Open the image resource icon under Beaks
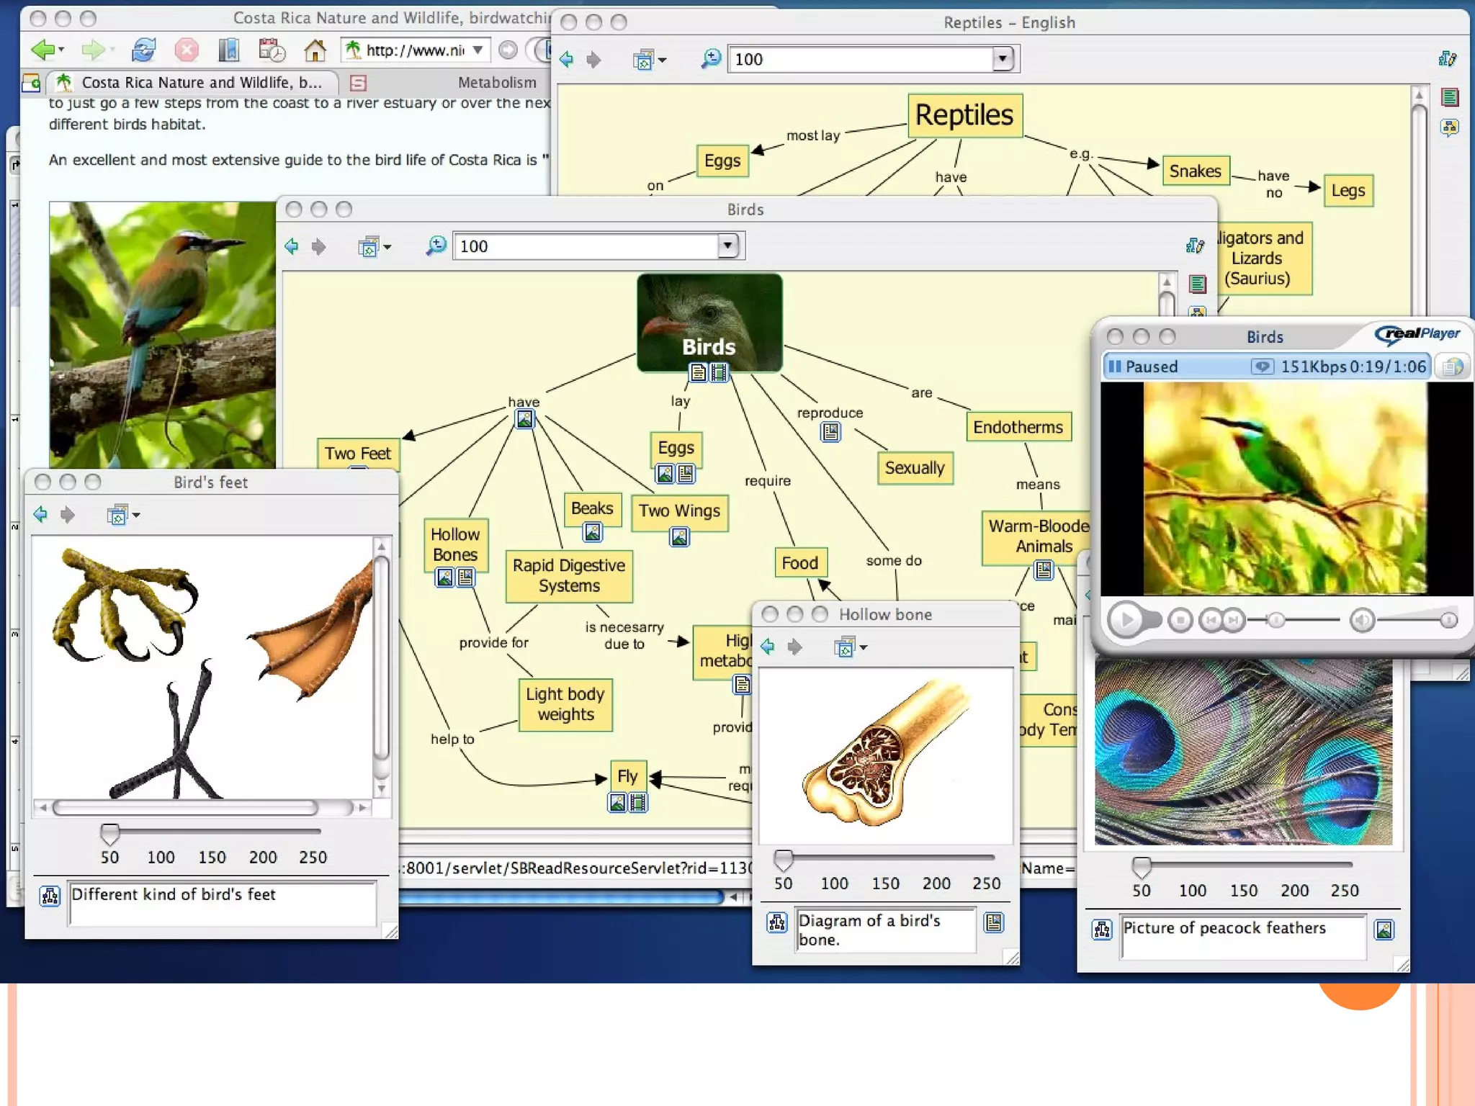 (592, 532)
